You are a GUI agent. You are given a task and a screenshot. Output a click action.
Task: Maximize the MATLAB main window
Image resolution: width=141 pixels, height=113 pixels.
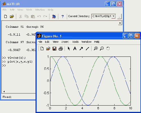click(x=113, y=4)
